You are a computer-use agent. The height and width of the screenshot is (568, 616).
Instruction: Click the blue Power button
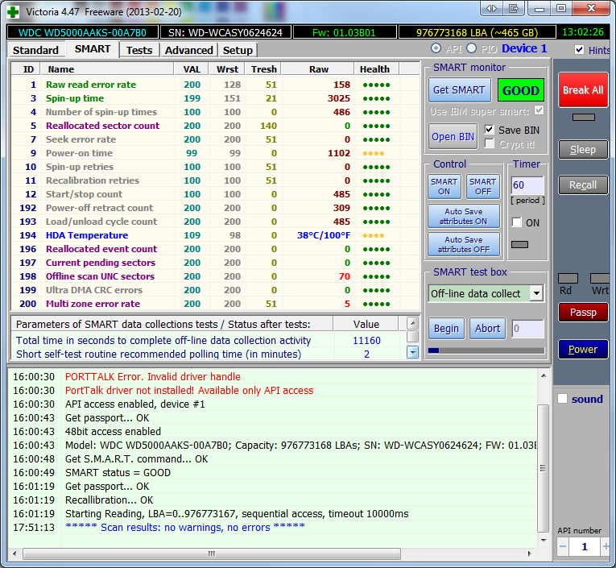pos(583,350)
